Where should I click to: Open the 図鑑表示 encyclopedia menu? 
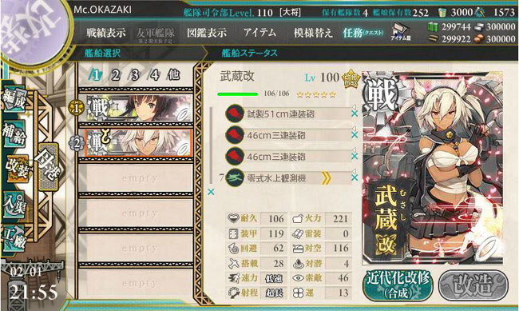207,33
